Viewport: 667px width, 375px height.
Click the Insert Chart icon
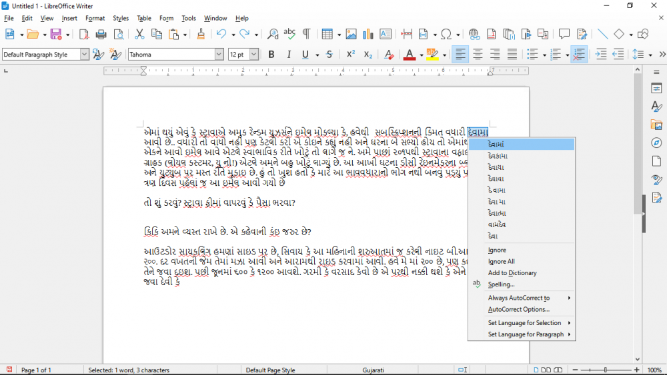coord(368,34)
